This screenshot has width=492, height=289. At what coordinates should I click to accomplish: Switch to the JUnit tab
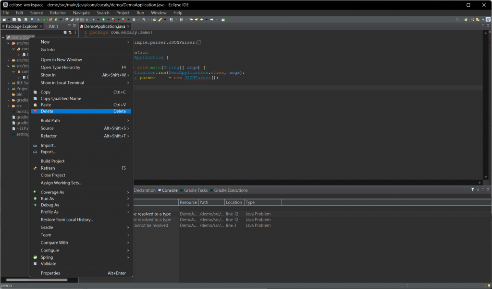pyautogui.click(x=53, y=26)
